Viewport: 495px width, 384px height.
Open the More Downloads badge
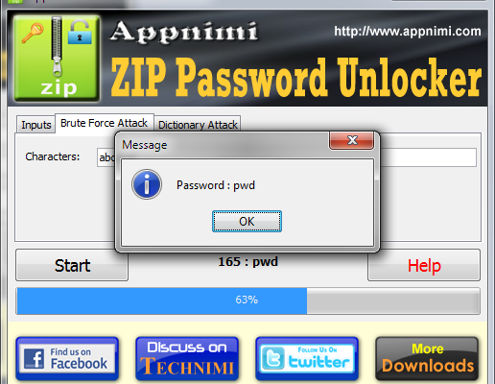pyautogui.click(x=427, y=358)
